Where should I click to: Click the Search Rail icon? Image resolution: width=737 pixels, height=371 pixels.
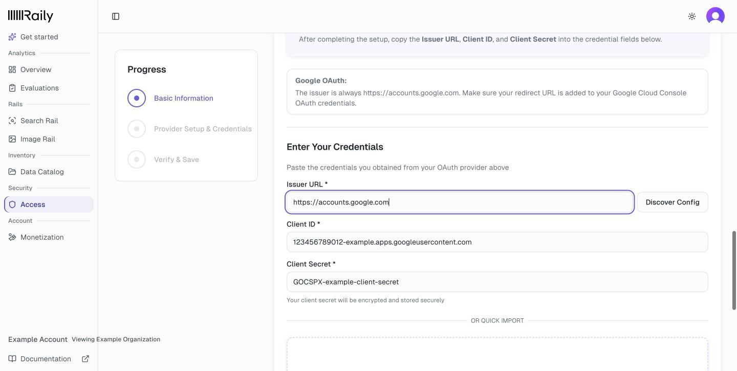pyautogui.click(x=12, y=121)
